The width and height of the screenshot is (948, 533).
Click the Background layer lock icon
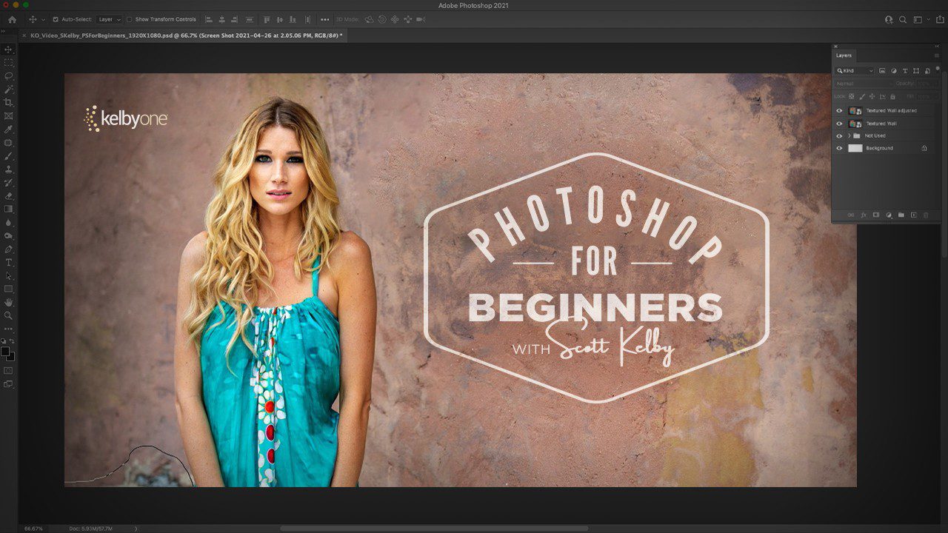[x=924, y=148]
